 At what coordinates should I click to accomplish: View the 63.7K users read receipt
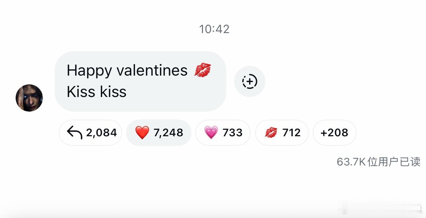tap(379, 162)
